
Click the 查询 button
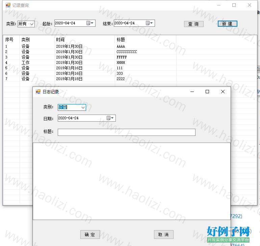pos(194,24)
